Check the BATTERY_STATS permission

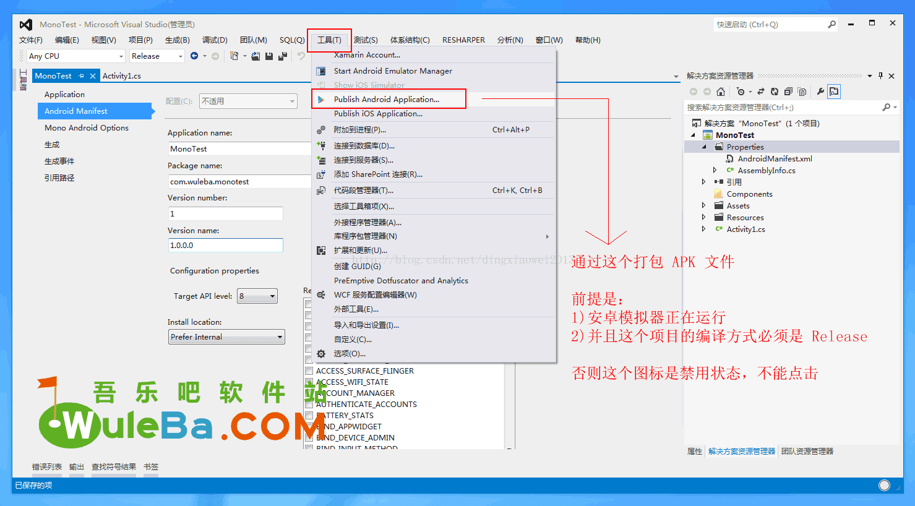tap(309, 416)
